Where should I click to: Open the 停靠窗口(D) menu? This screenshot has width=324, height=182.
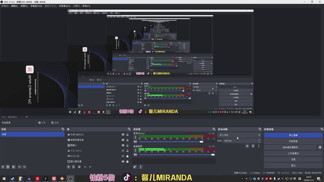(36, 6)
